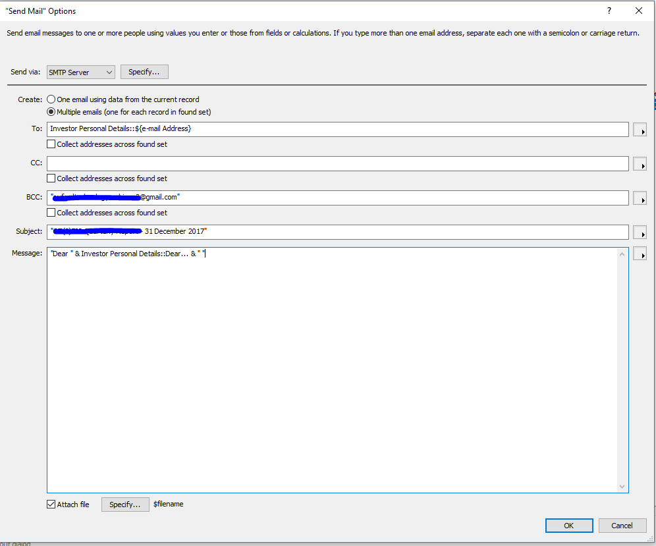Open field menu arrow beside To field

coord(640,130)
